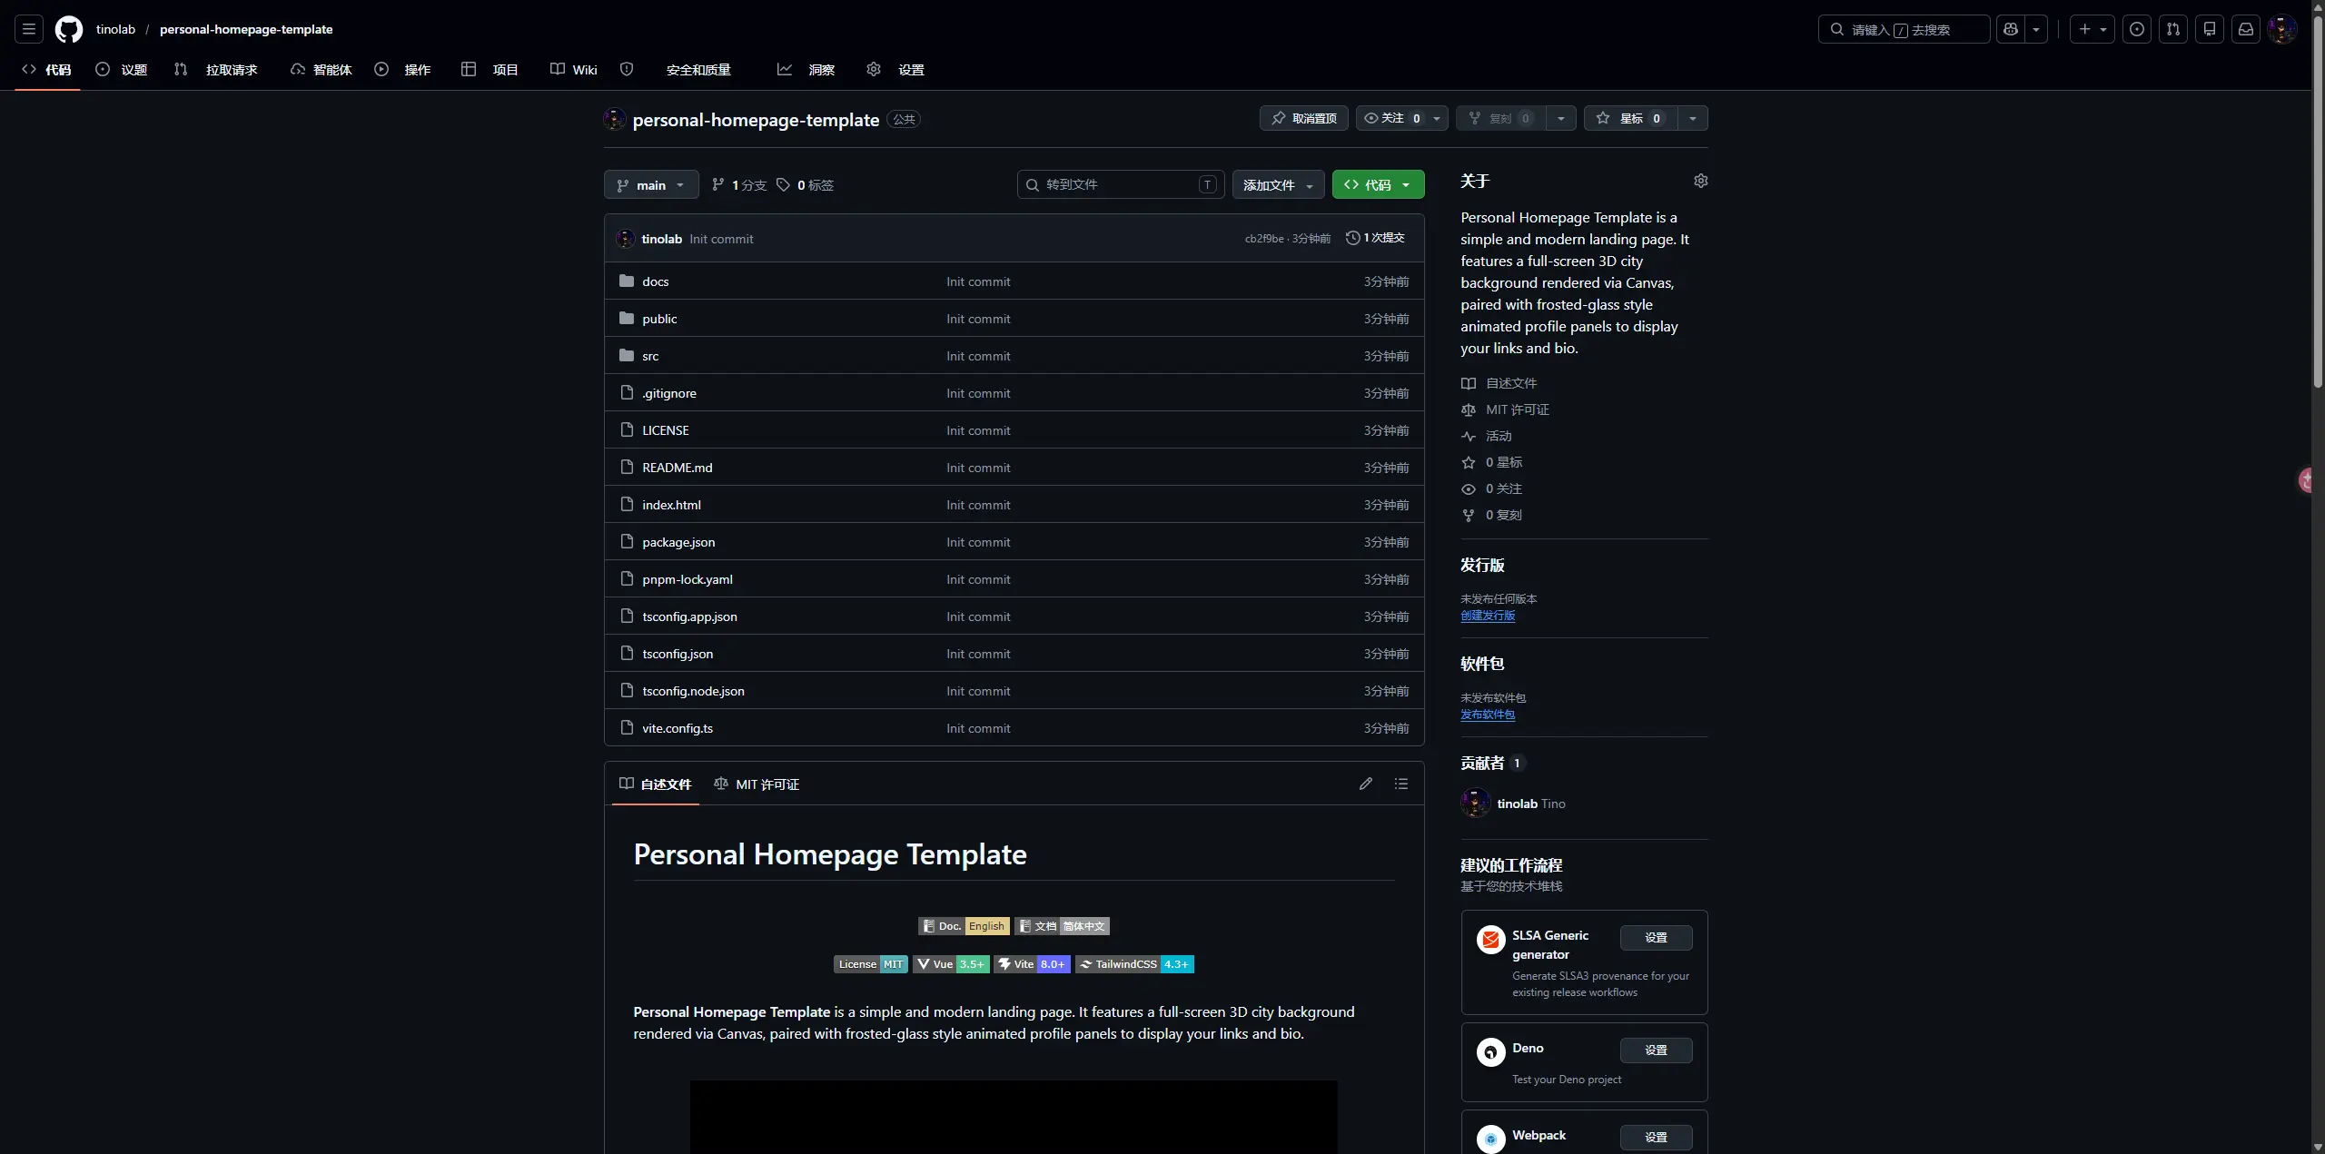Expand the watch options arrow
The height and width of the screenshot is (1154, 2325).
coord(1437,118)
